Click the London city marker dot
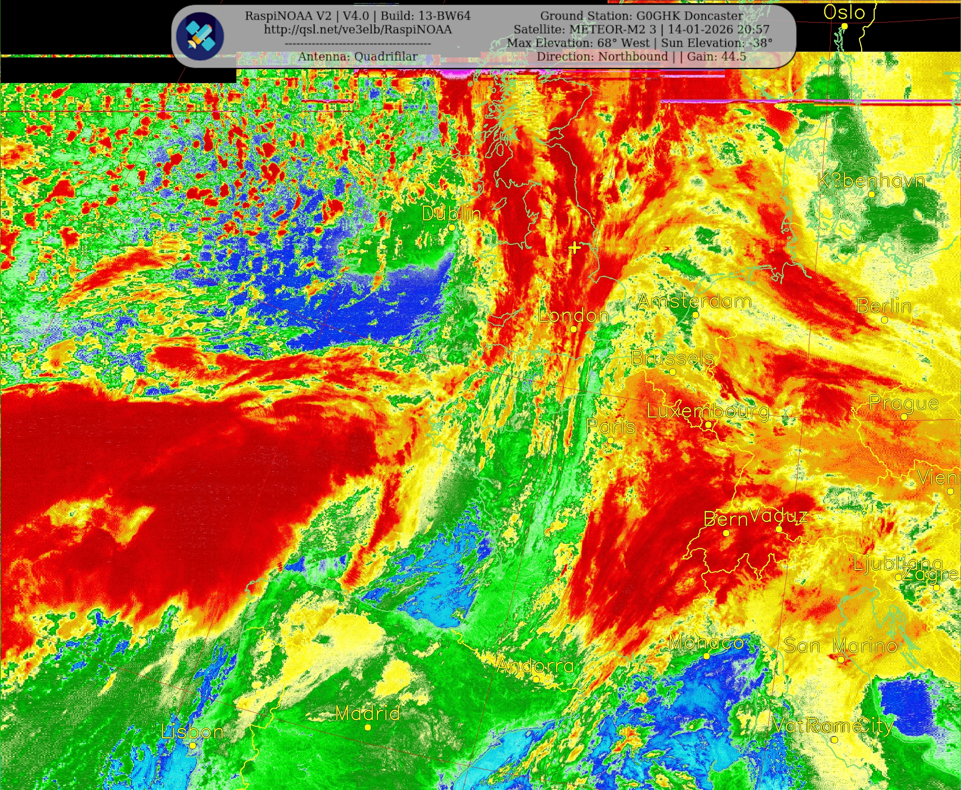961x790 pixels. (574, 329)
